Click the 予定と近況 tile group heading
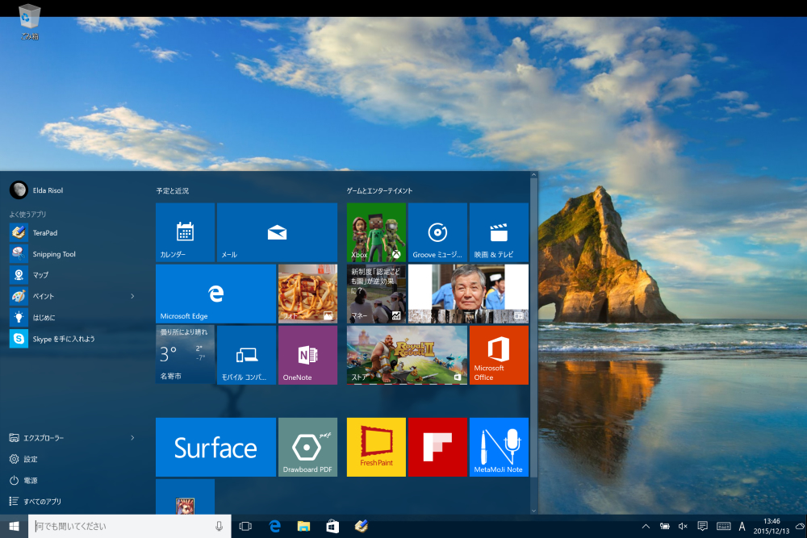 173,191
